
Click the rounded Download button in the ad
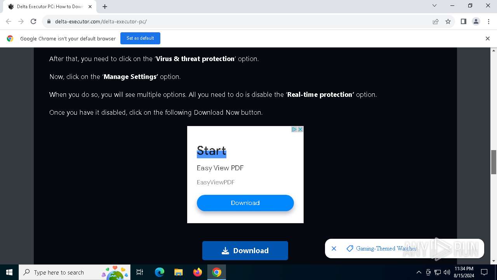245,203
